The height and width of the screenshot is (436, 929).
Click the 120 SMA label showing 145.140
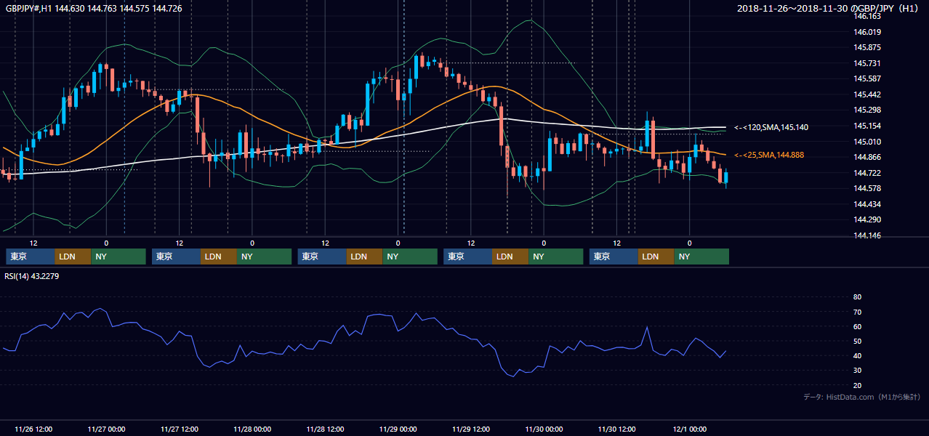click(x=771, y=127)
